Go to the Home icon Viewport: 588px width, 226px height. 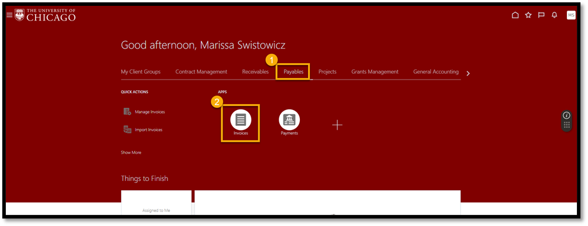[x=515, y=15]
